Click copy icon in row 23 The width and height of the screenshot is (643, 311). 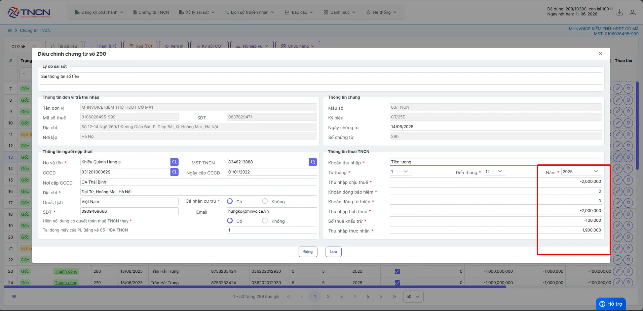point(628,271)
